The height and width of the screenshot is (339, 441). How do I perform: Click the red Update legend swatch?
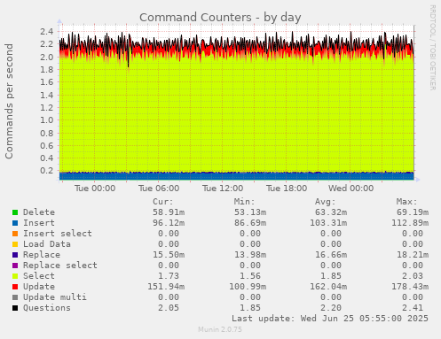coord(15,287)
